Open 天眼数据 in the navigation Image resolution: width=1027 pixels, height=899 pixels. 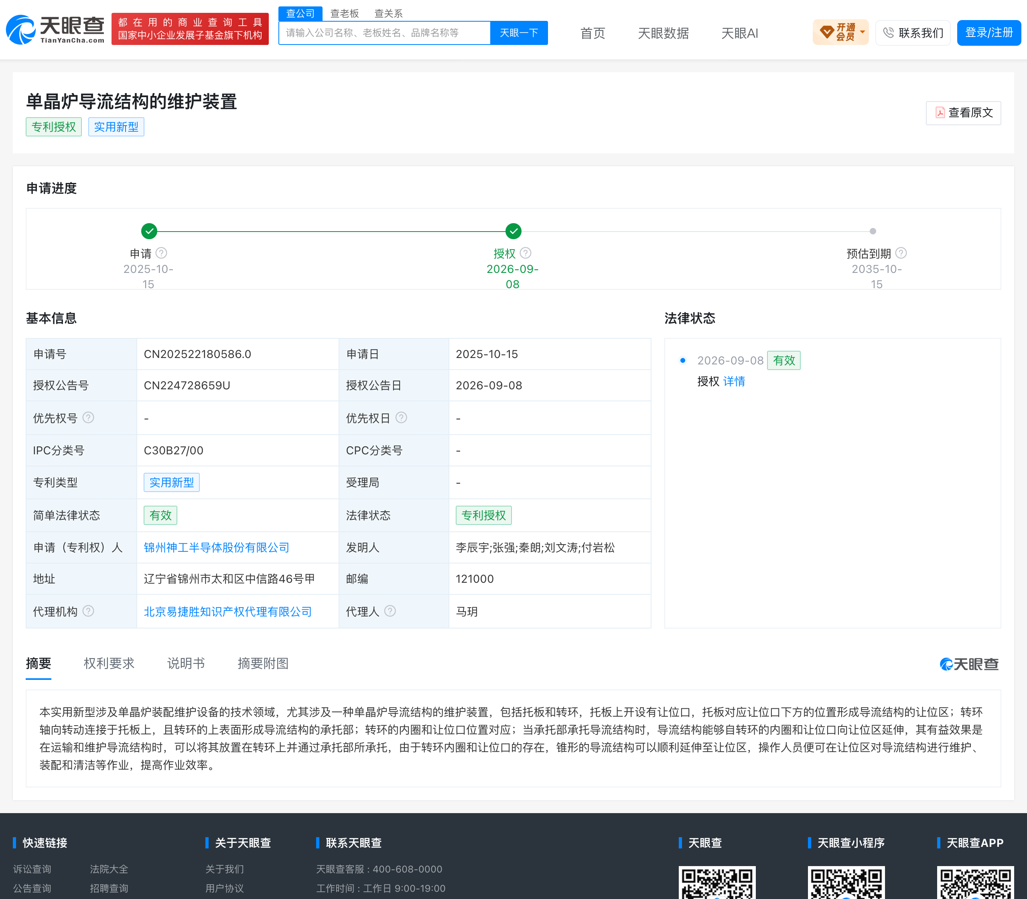(x=663, y=33)
